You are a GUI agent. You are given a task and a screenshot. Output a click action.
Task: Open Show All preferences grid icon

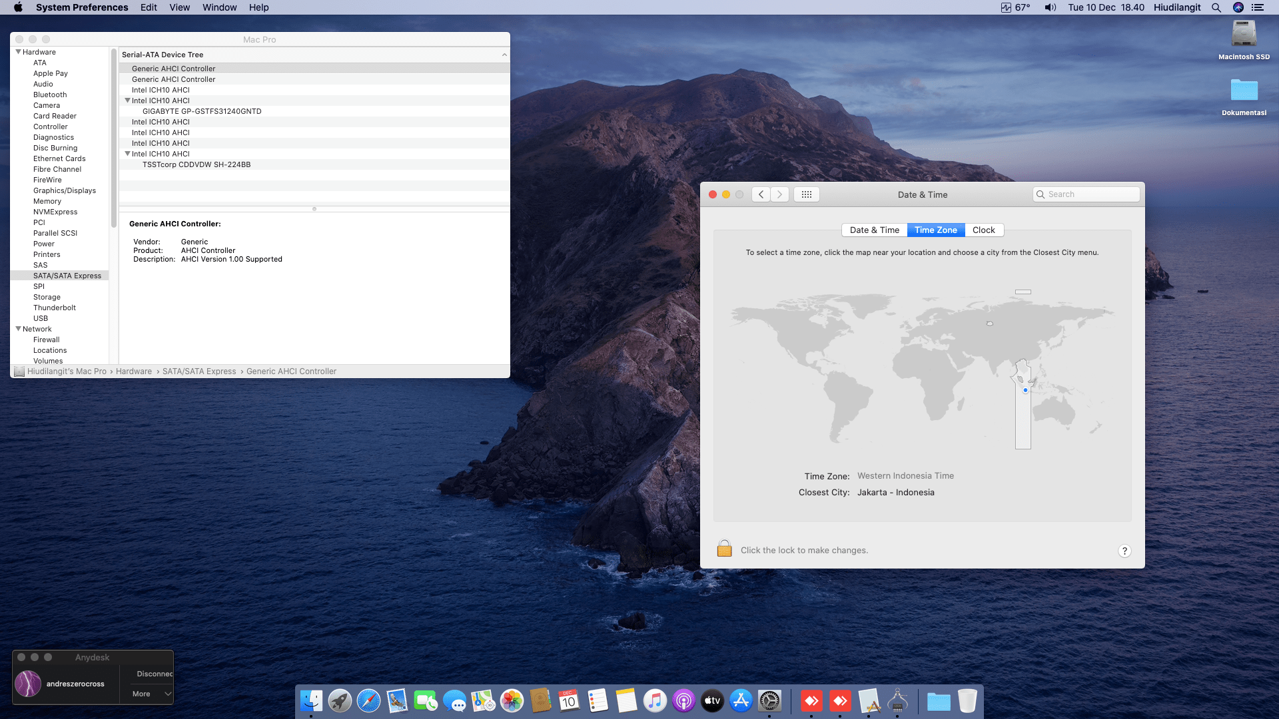pos(806,194)
